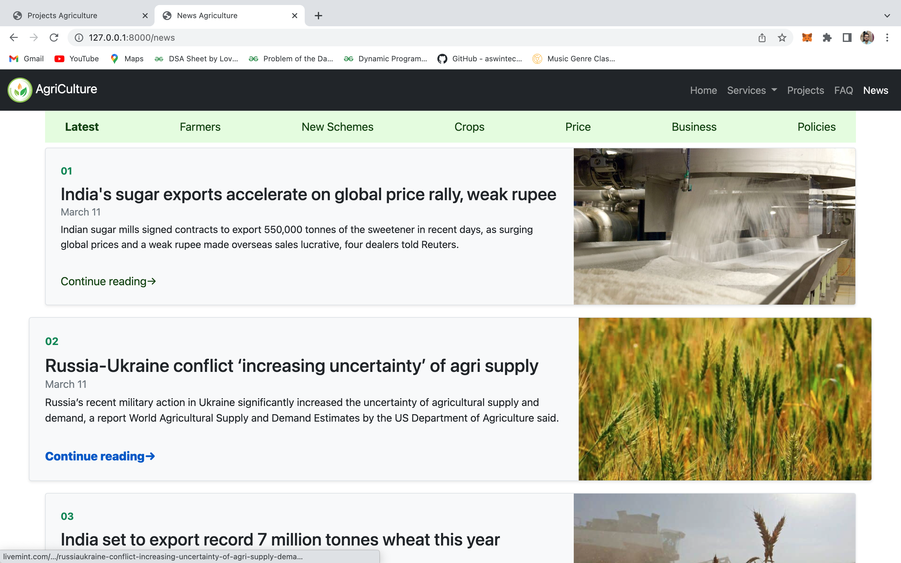Go to the Home nav link
Image resolution: width=901 pixels, height=563 pixels.
tap(703, 90)
